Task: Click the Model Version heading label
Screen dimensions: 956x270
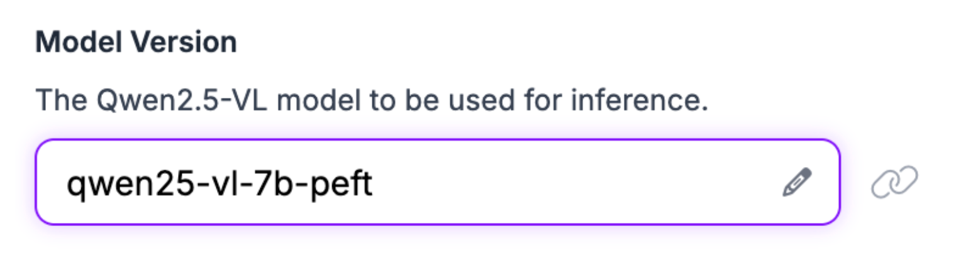Action: click(136, 43)
